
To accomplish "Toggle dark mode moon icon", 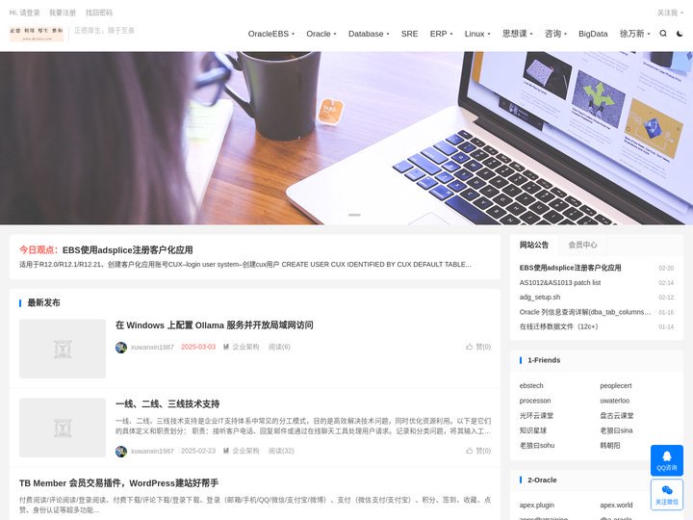I will click(680, 34).
